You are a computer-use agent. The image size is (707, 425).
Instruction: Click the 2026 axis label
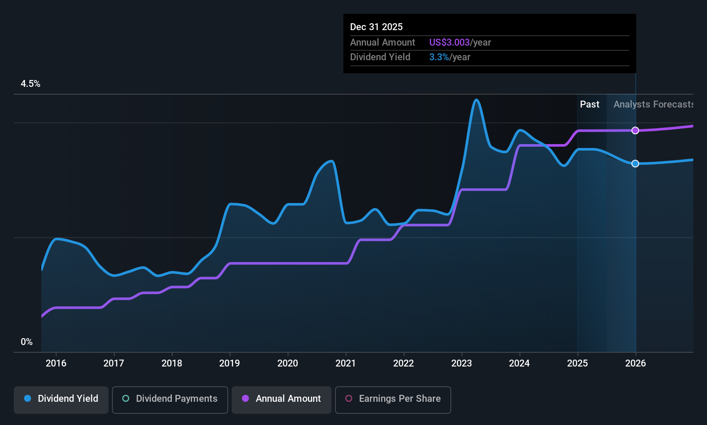click(636, 363)
